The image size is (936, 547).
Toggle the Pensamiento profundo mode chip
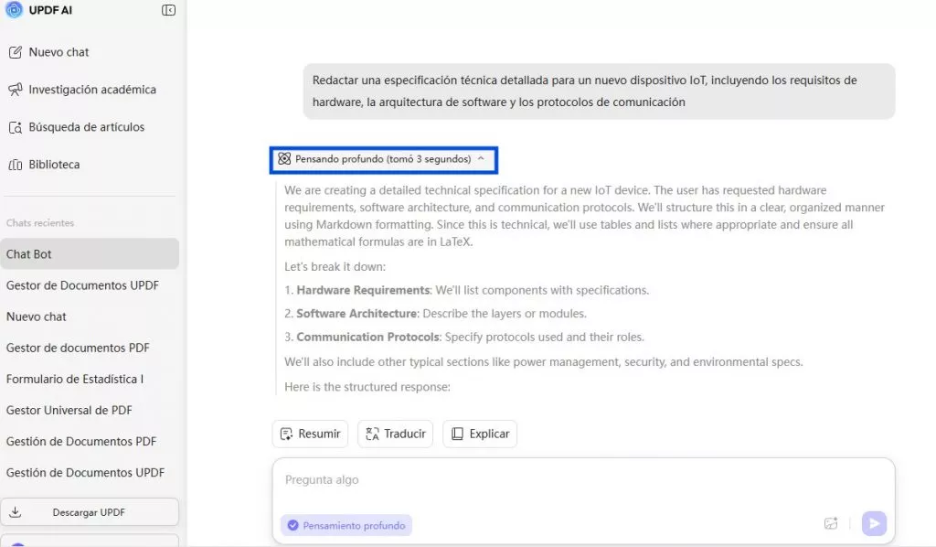pos(346,525)
